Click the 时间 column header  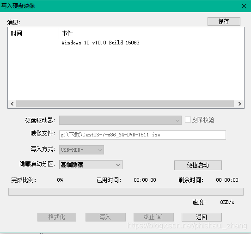(x=33, y=33)
